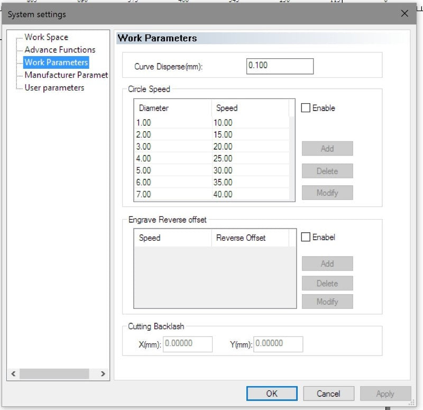Click the Cutting Backlash X field
Screen dimensions: 423x410
187,344
